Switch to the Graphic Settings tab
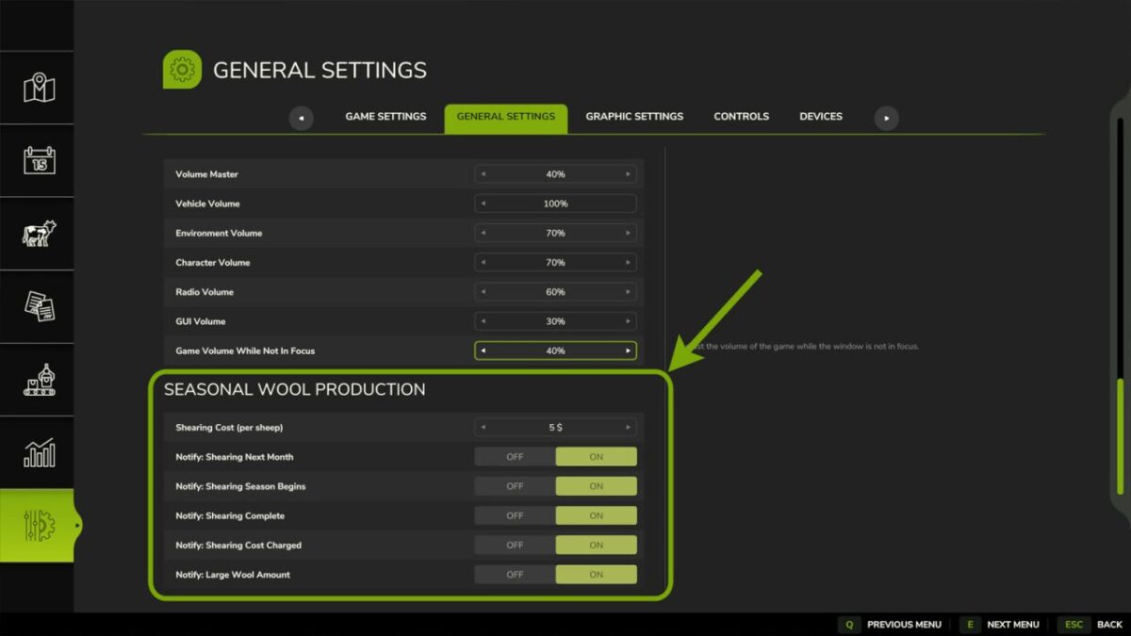This screenshot has width=1131, height=636. 634,116
